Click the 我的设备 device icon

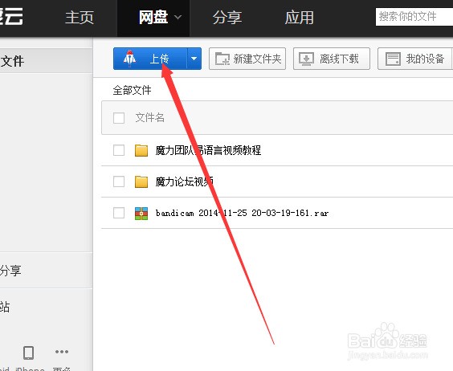(393, 59)
